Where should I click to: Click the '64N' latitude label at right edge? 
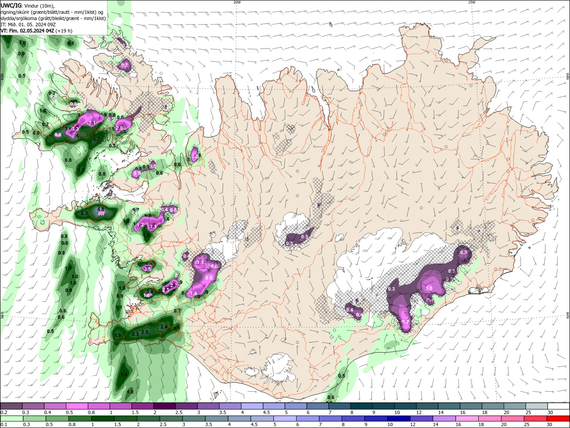click(x=568, y=316)
